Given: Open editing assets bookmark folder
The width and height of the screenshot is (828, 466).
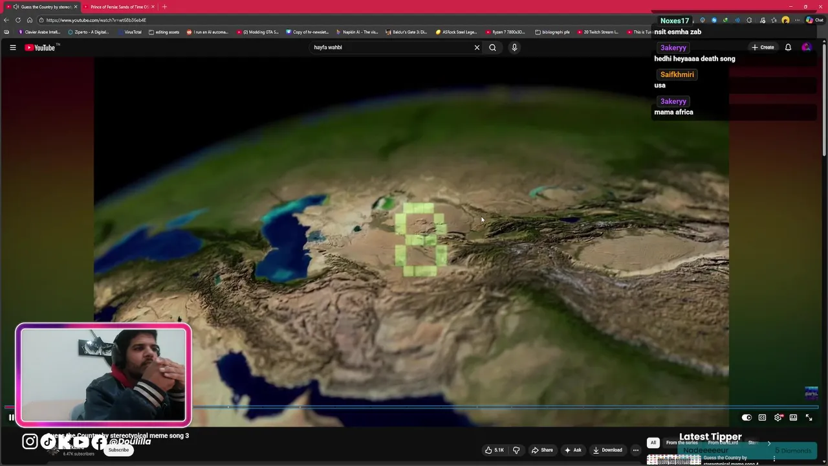Looking at the screenshot, I should [x=164, y=32].
